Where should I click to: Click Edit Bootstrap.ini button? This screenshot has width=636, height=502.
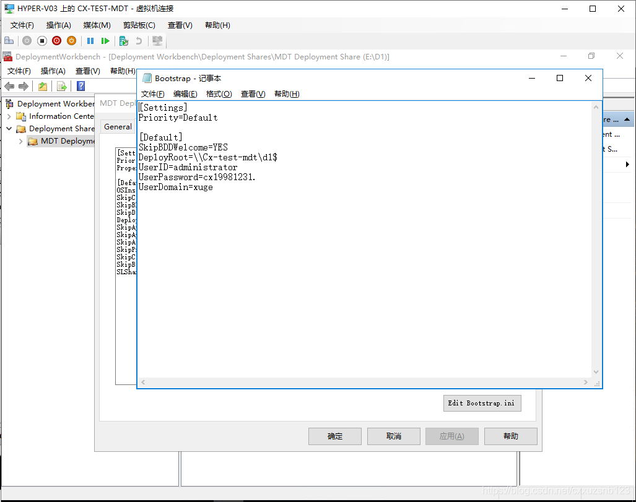tap(482, 403)
